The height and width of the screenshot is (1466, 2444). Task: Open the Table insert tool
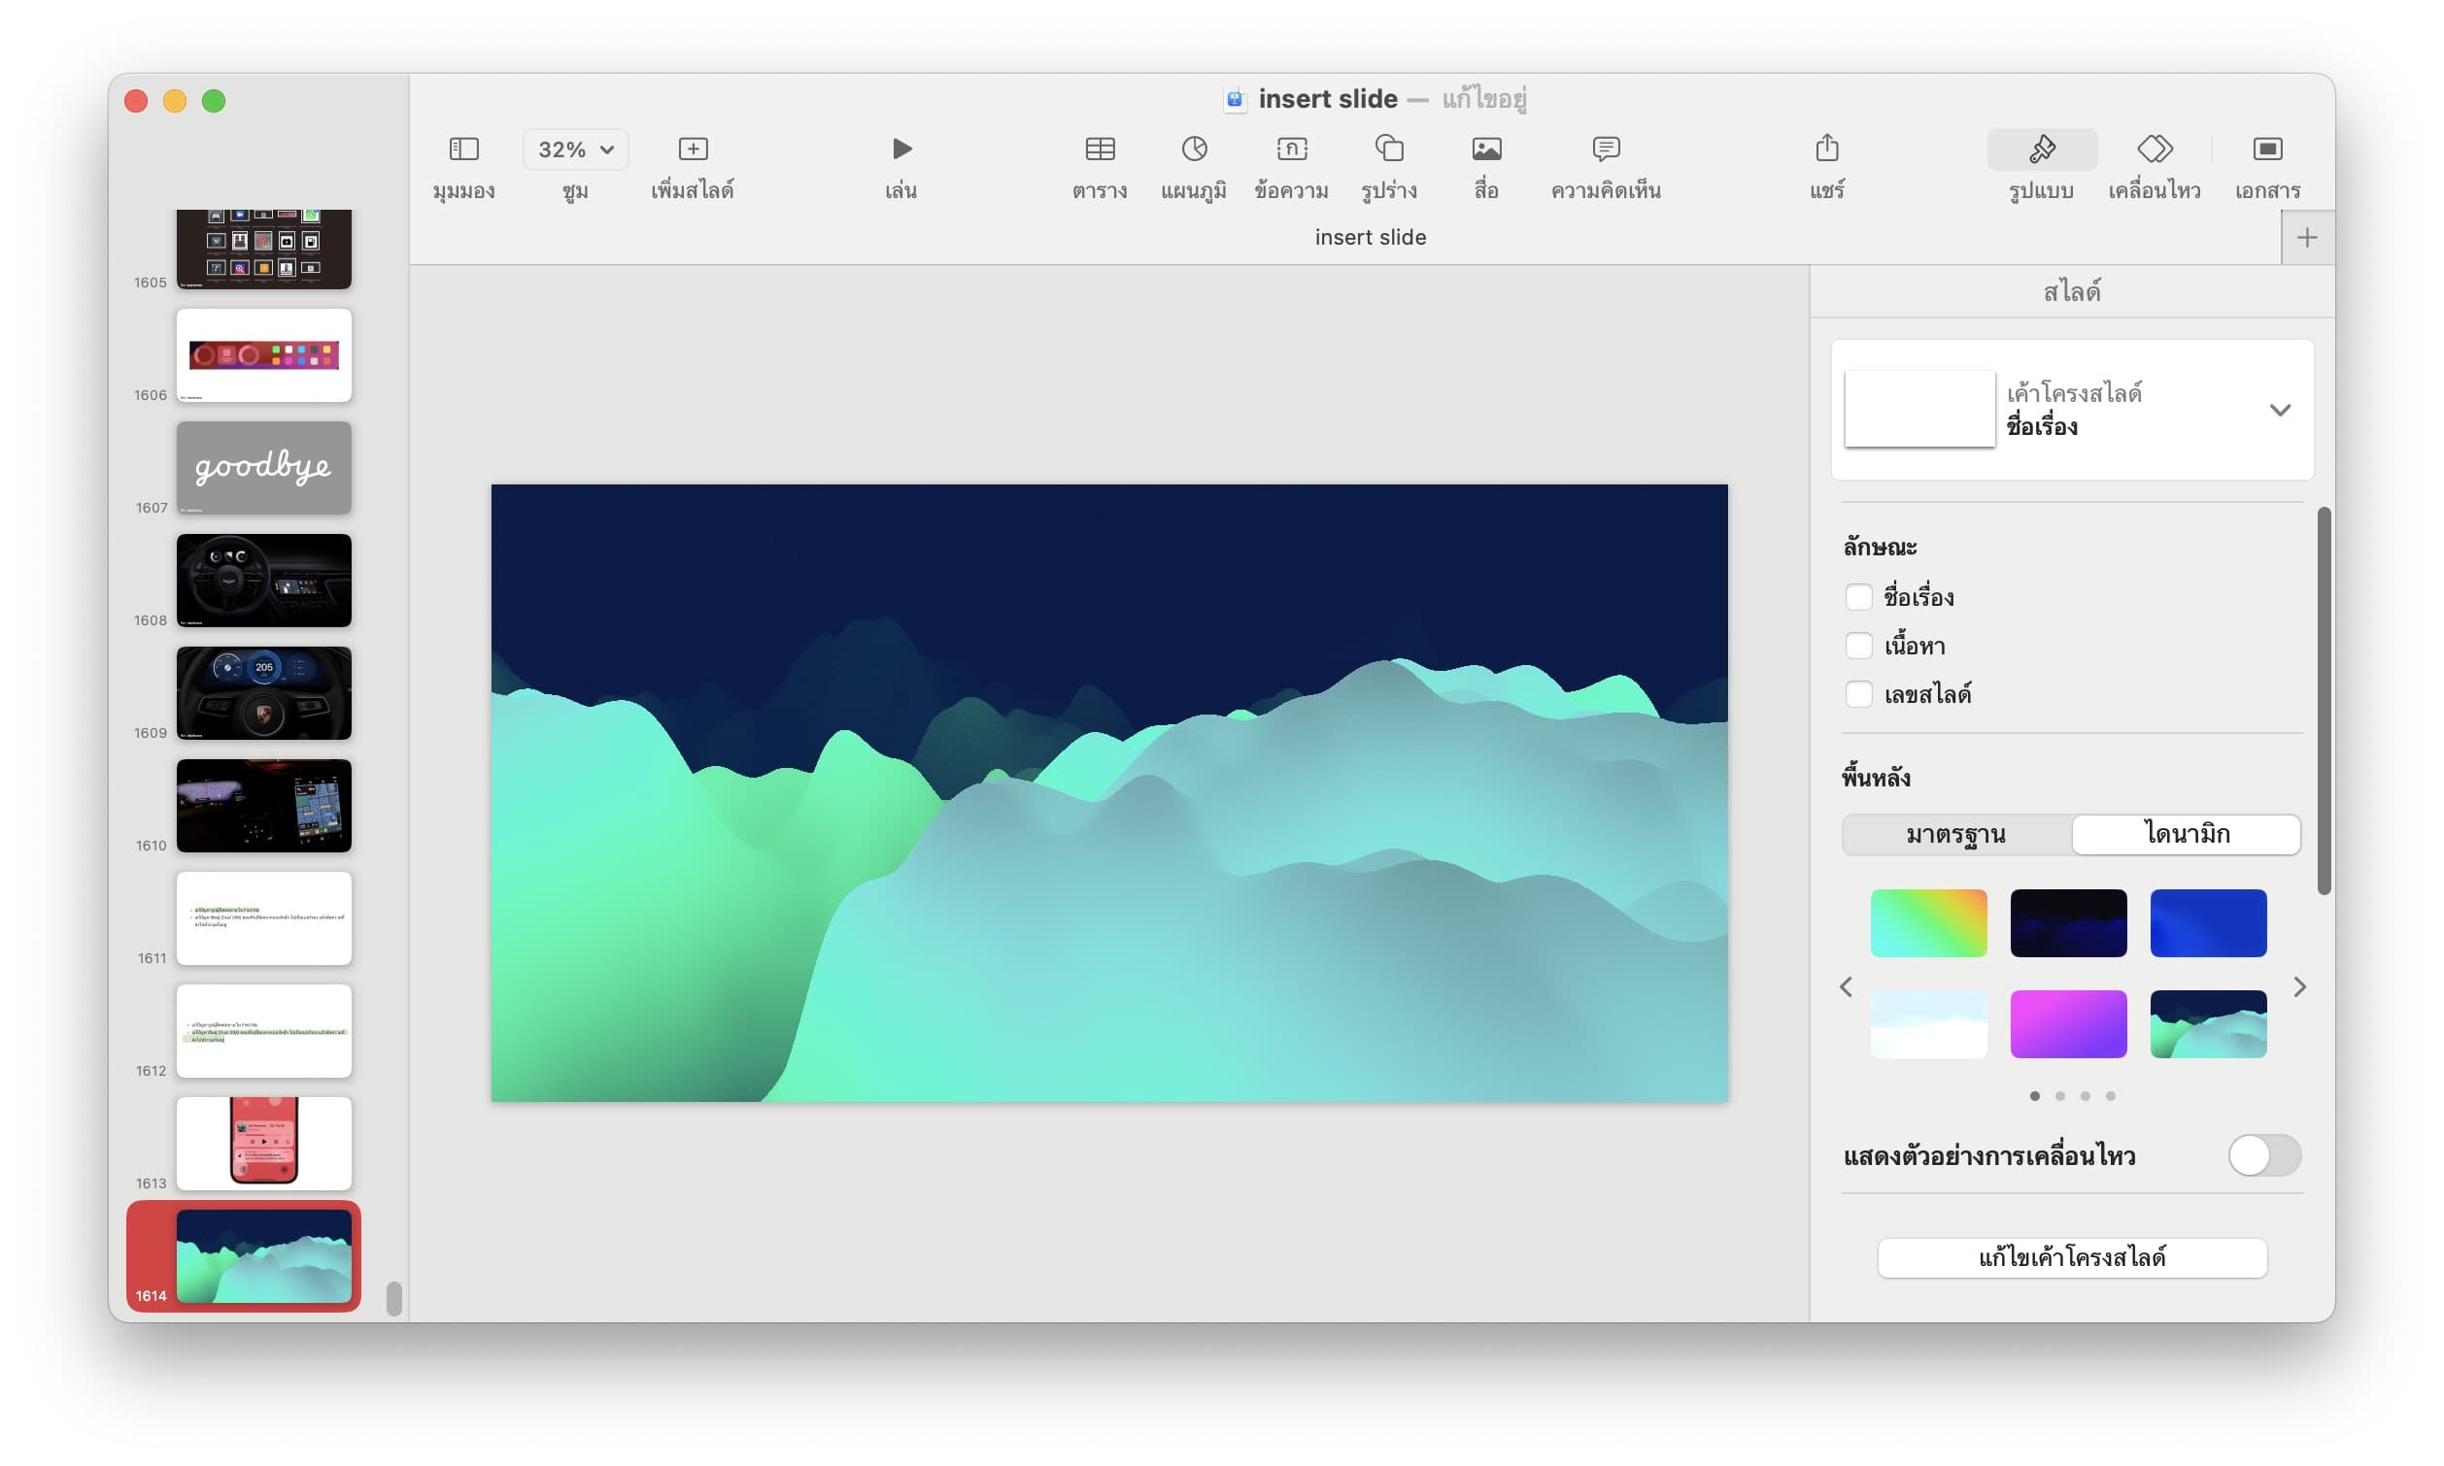(x=1099, y=150)
